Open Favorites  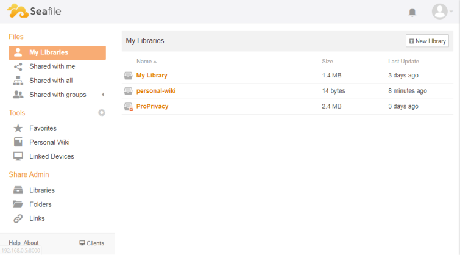pyautogui.click(x=43, y=128)
